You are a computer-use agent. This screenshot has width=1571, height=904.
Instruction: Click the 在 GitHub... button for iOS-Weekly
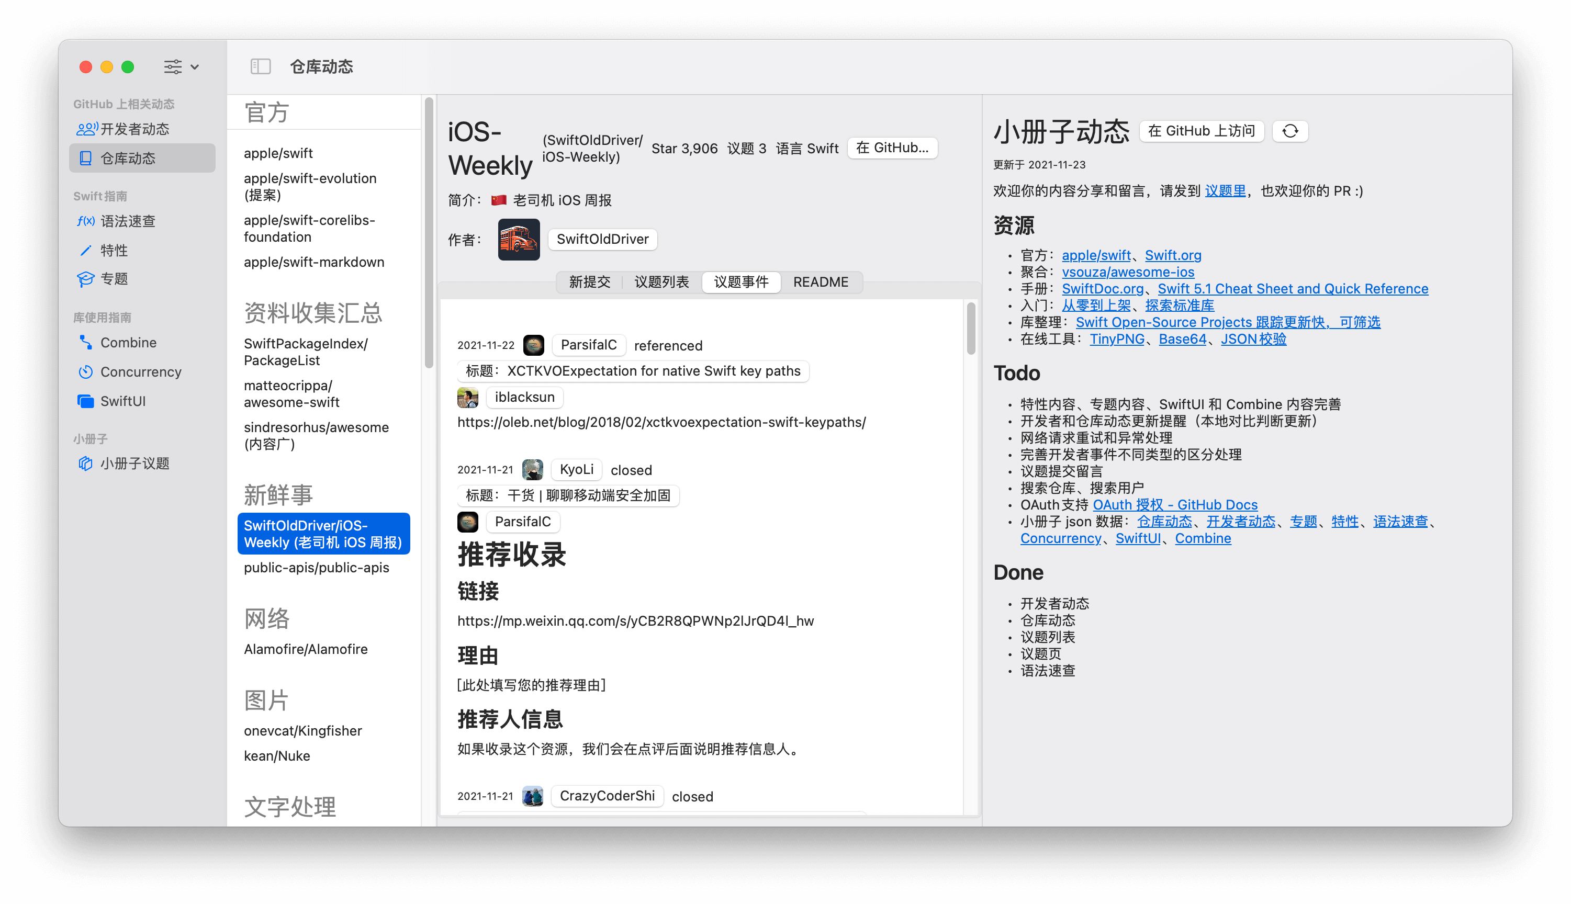(x=892, y=148)
